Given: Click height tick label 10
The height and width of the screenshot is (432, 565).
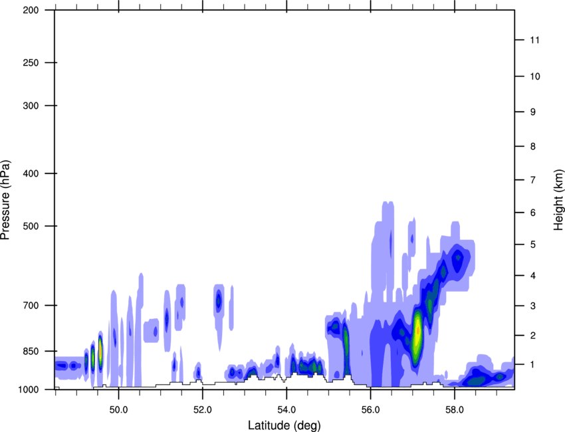Looking at the screenshot, I should pyautogui.click(x=534, y=76).
